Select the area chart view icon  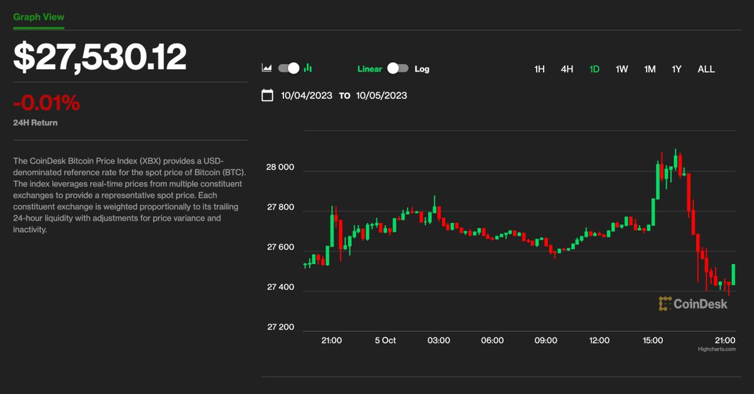(x=266, y=68)
